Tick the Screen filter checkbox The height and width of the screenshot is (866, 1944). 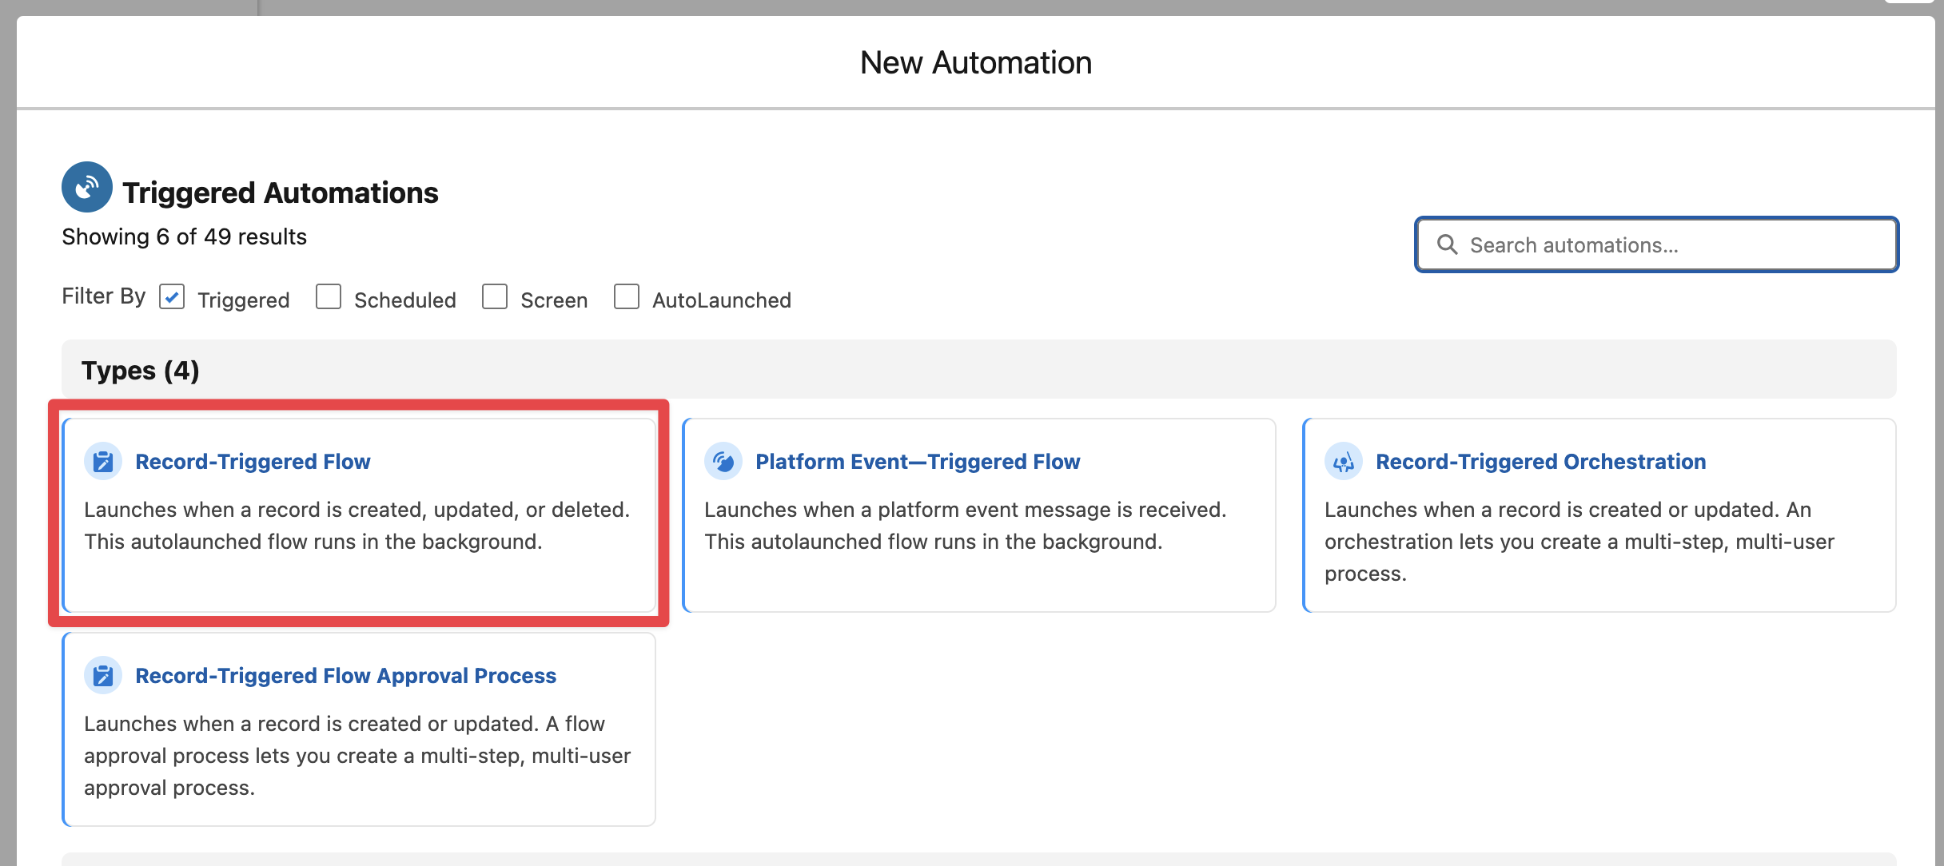495,297
